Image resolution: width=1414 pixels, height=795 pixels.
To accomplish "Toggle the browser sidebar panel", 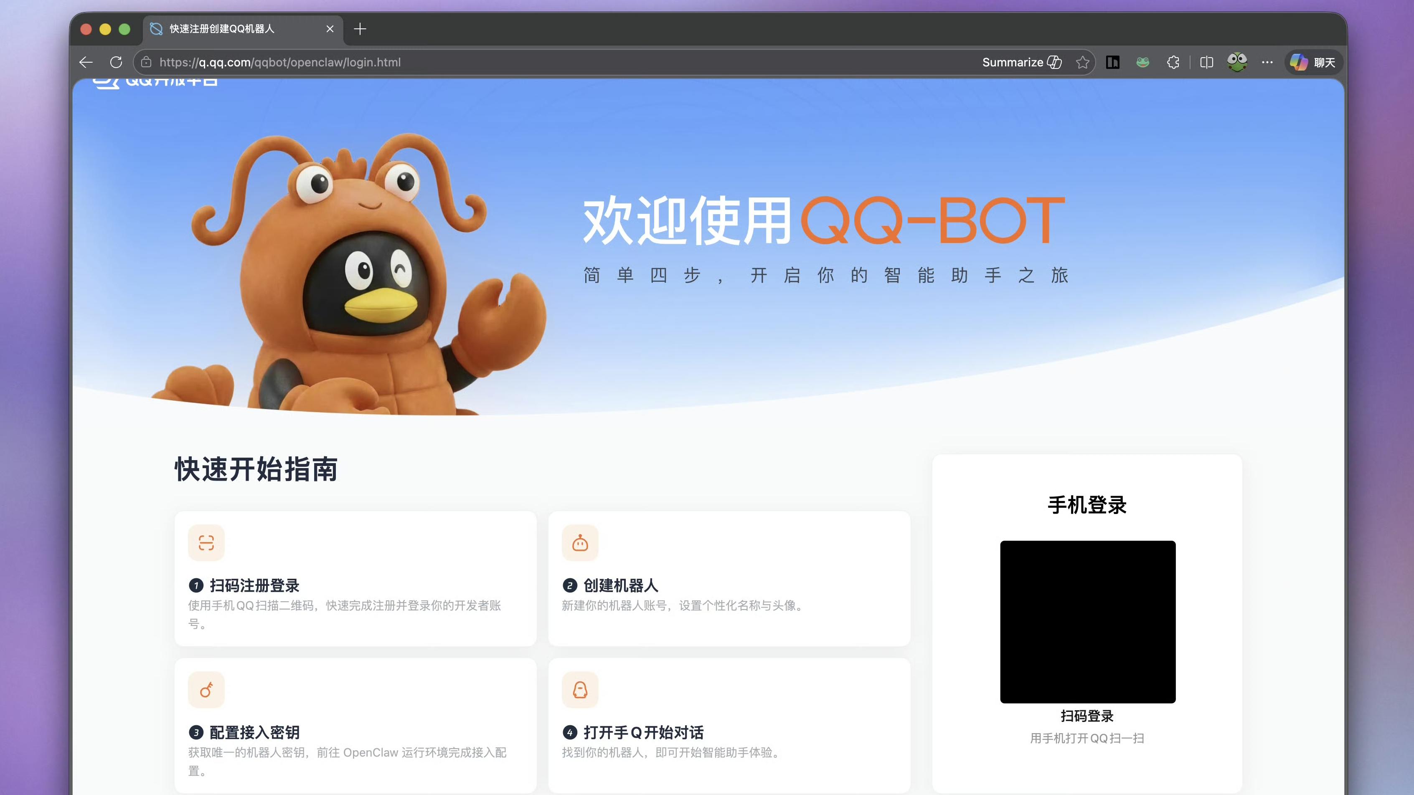I will coord(1113,62).
